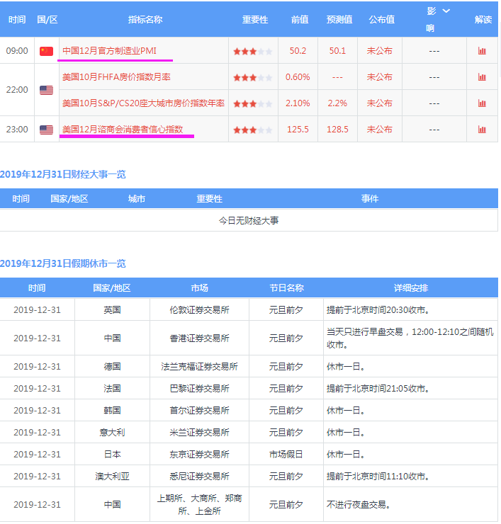
Task: Click previous value 125.5
Action: (298, 130)
